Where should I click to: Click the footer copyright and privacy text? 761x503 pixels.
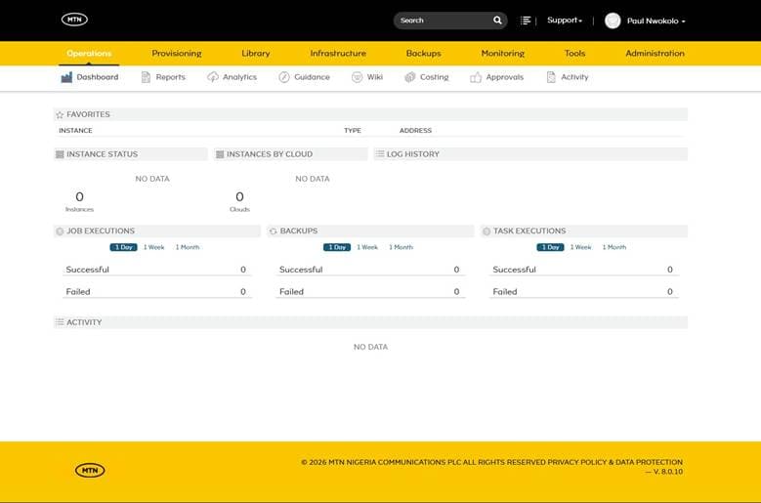pos(491,467)
